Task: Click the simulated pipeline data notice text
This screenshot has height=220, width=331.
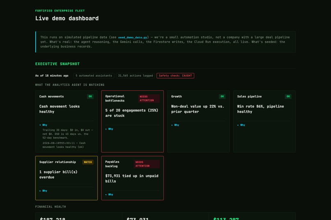Action: 165,42
